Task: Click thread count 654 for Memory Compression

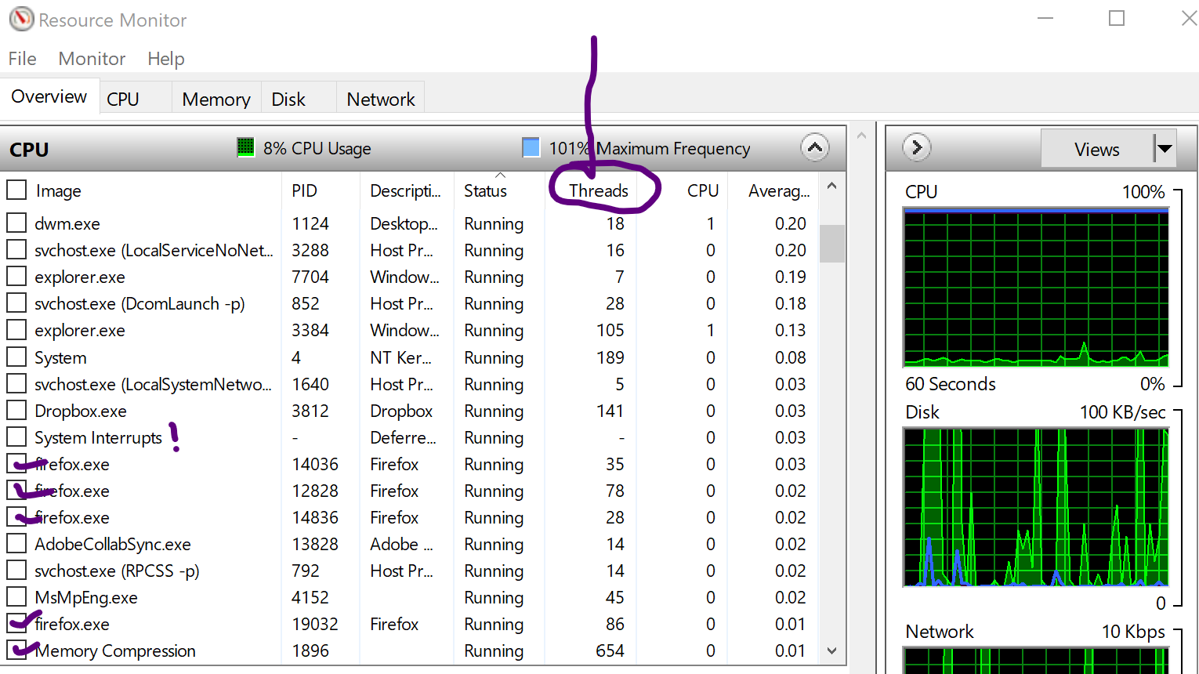Action: point(610,650)
